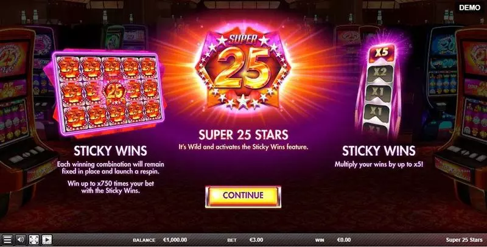Click the bet amount €3.00
The image size is (487, 247).
click(x=256, y=240)
